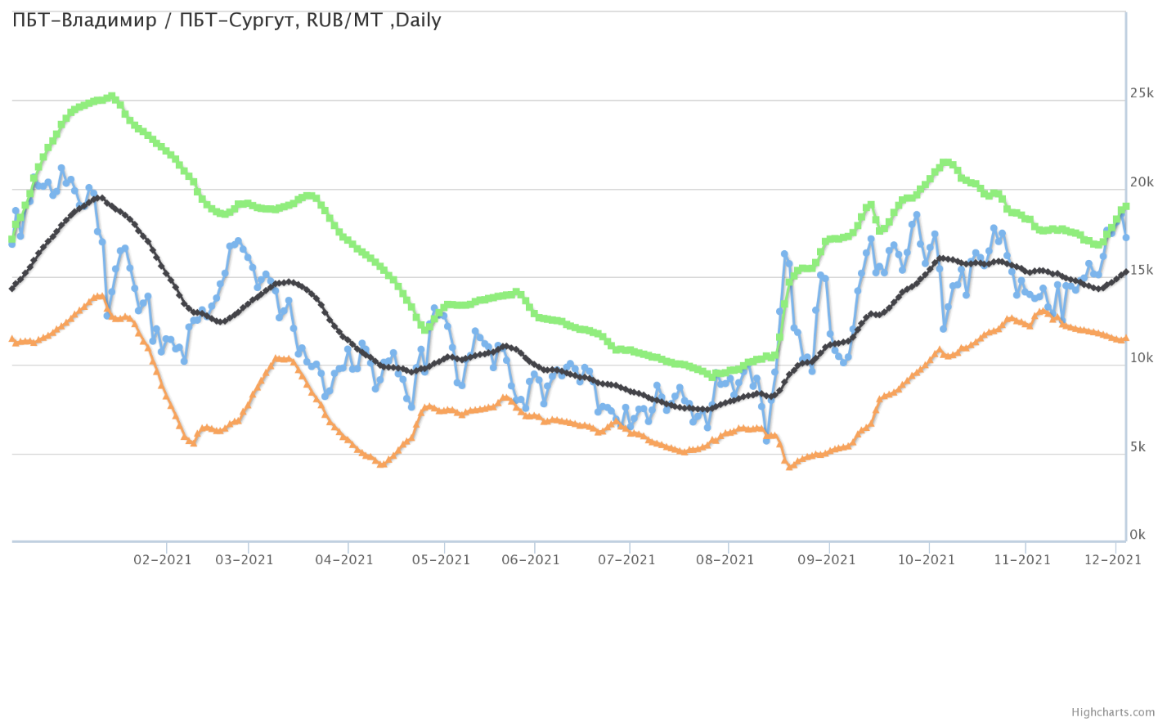Select the 03-2021 date label
The height and width of the screenshot is (722, 1167).
coord(245,560)
